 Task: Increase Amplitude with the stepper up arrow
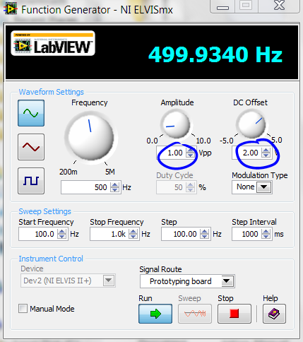pyautogui.click(x=190, y=150)
